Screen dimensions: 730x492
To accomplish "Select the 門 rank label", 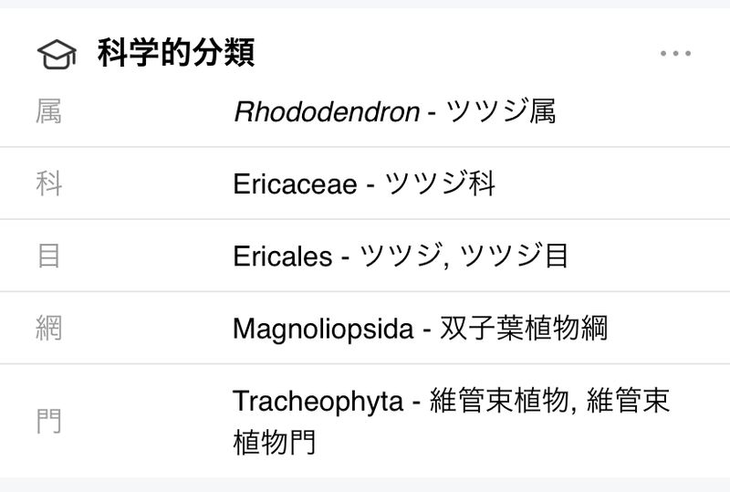I will point(48,422).
